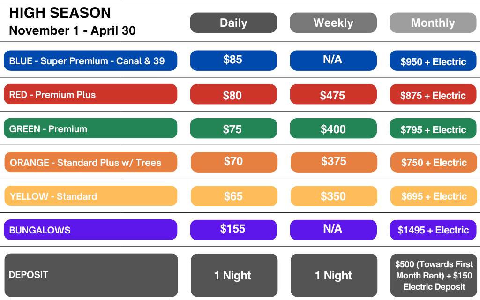Screen dimensions: 480x300
Task: Click the HIGH SEASON heading
Action: point(60,13)
